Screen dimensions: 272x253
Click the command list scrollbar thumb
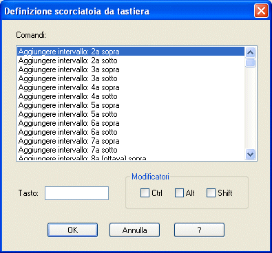[x=250, y=63]
